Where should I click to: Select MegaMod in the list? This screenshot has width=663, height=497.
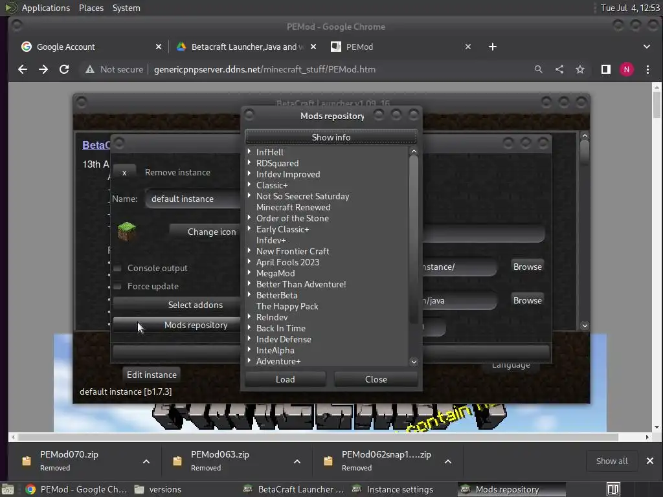(275, 273)
